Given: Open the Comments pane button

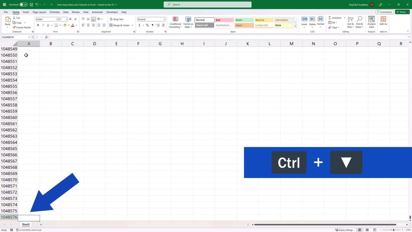Looking at the screenshot, I should (x=384, y=12).
